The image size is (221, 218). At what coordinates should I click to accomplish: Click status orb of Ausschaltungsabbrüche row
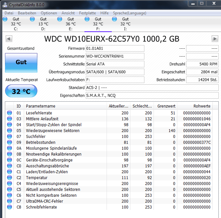point(9,166)
